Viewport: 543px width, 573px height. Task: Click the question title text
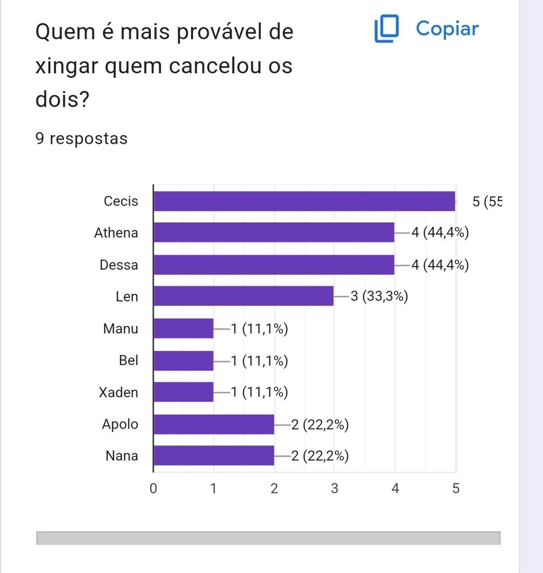tap(164, 66)
